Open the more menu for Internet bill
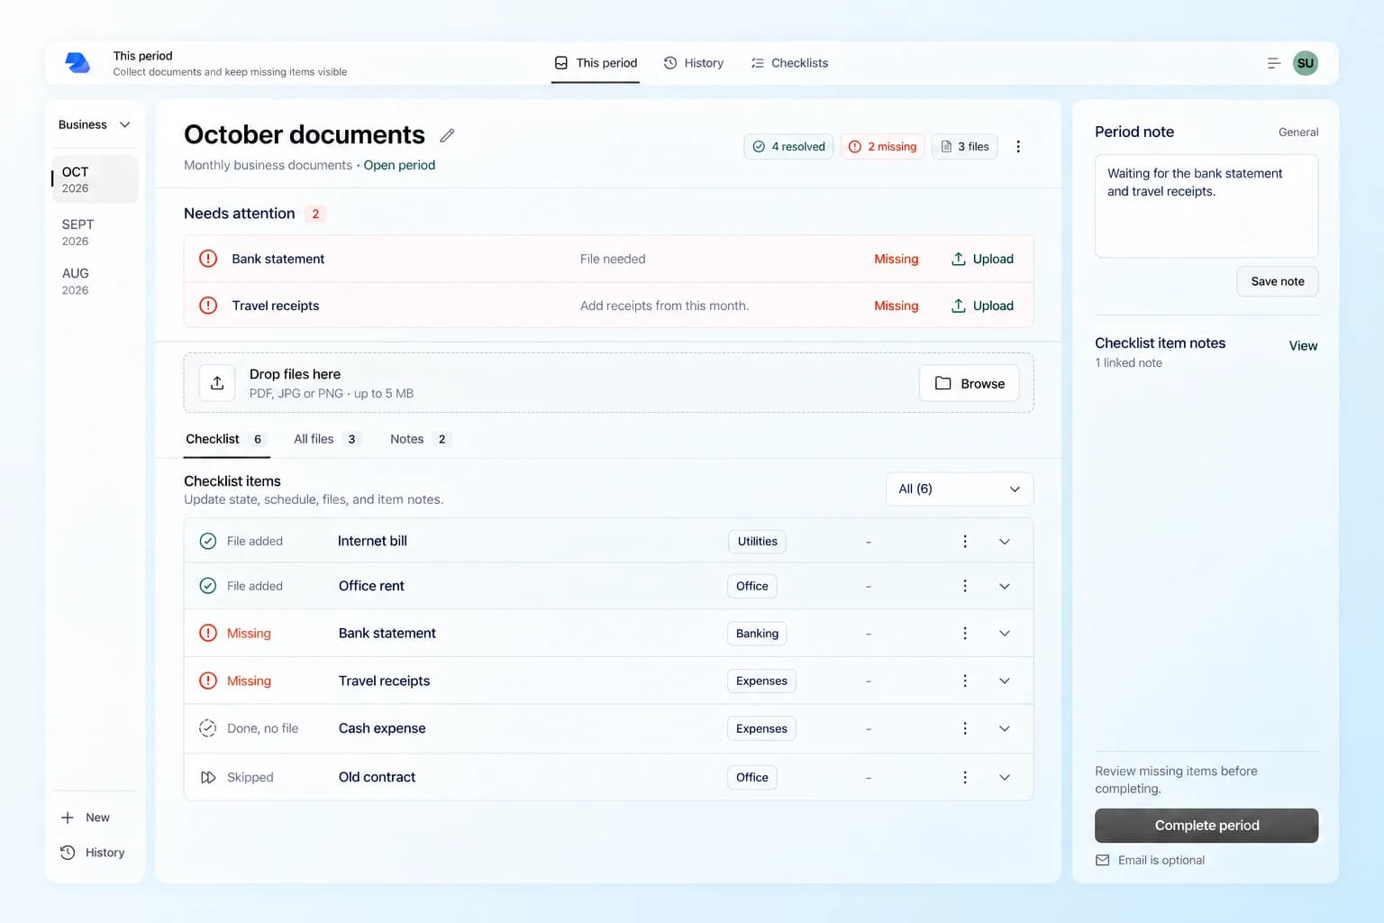Image resolution: width=1384 pixels, height=923 pixels. coord(965,541)
